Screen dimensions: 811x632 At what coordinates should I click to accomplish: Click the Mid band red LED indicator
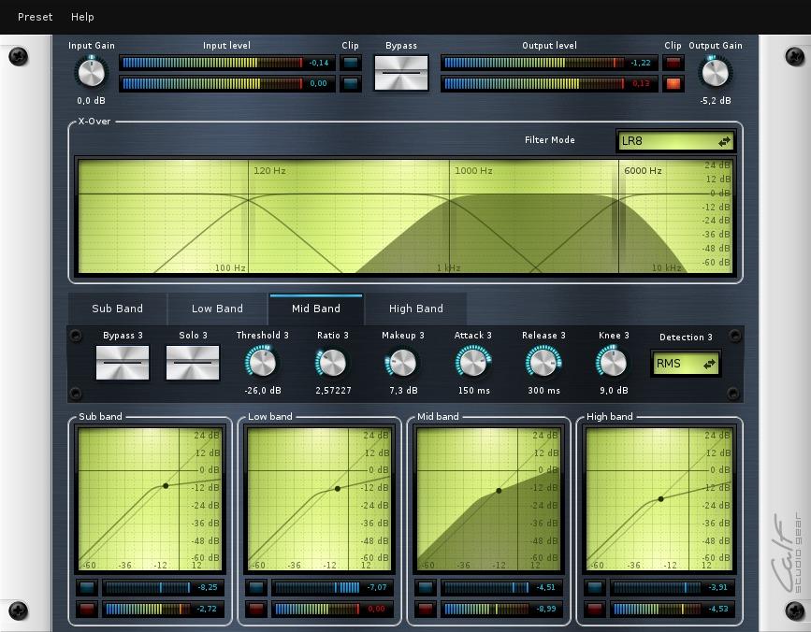(426, 610)
